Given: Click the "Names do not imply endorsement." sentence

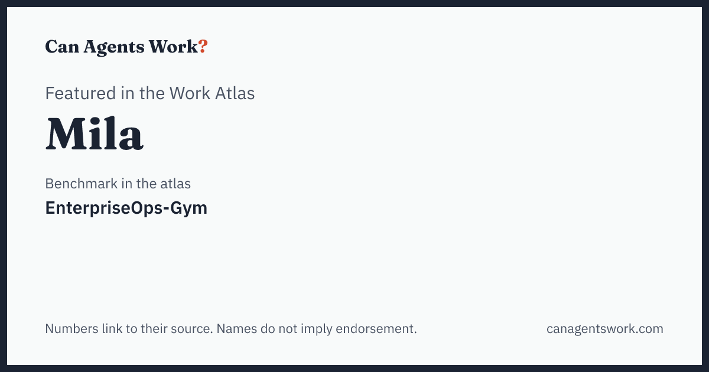Looking at the screenshot, I should [x=317, y=329].
